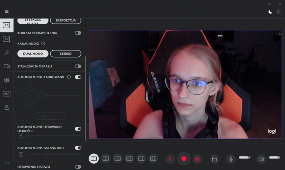Switch to dark theme moon icon
Screen dimensions: 285x170
tap(270, 12)
